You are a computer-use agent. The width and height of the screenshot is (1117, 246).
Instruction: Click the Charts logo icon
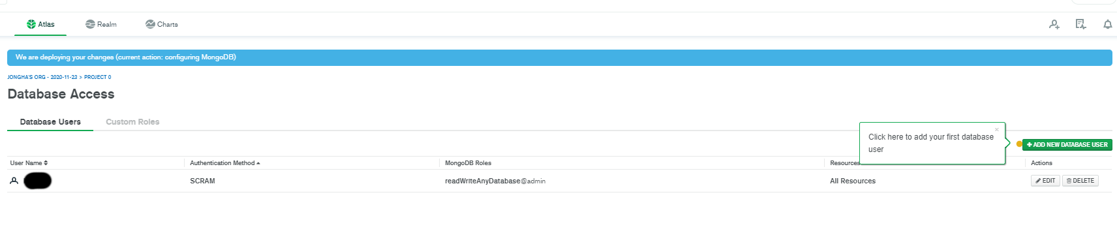[x=150, y=24]
